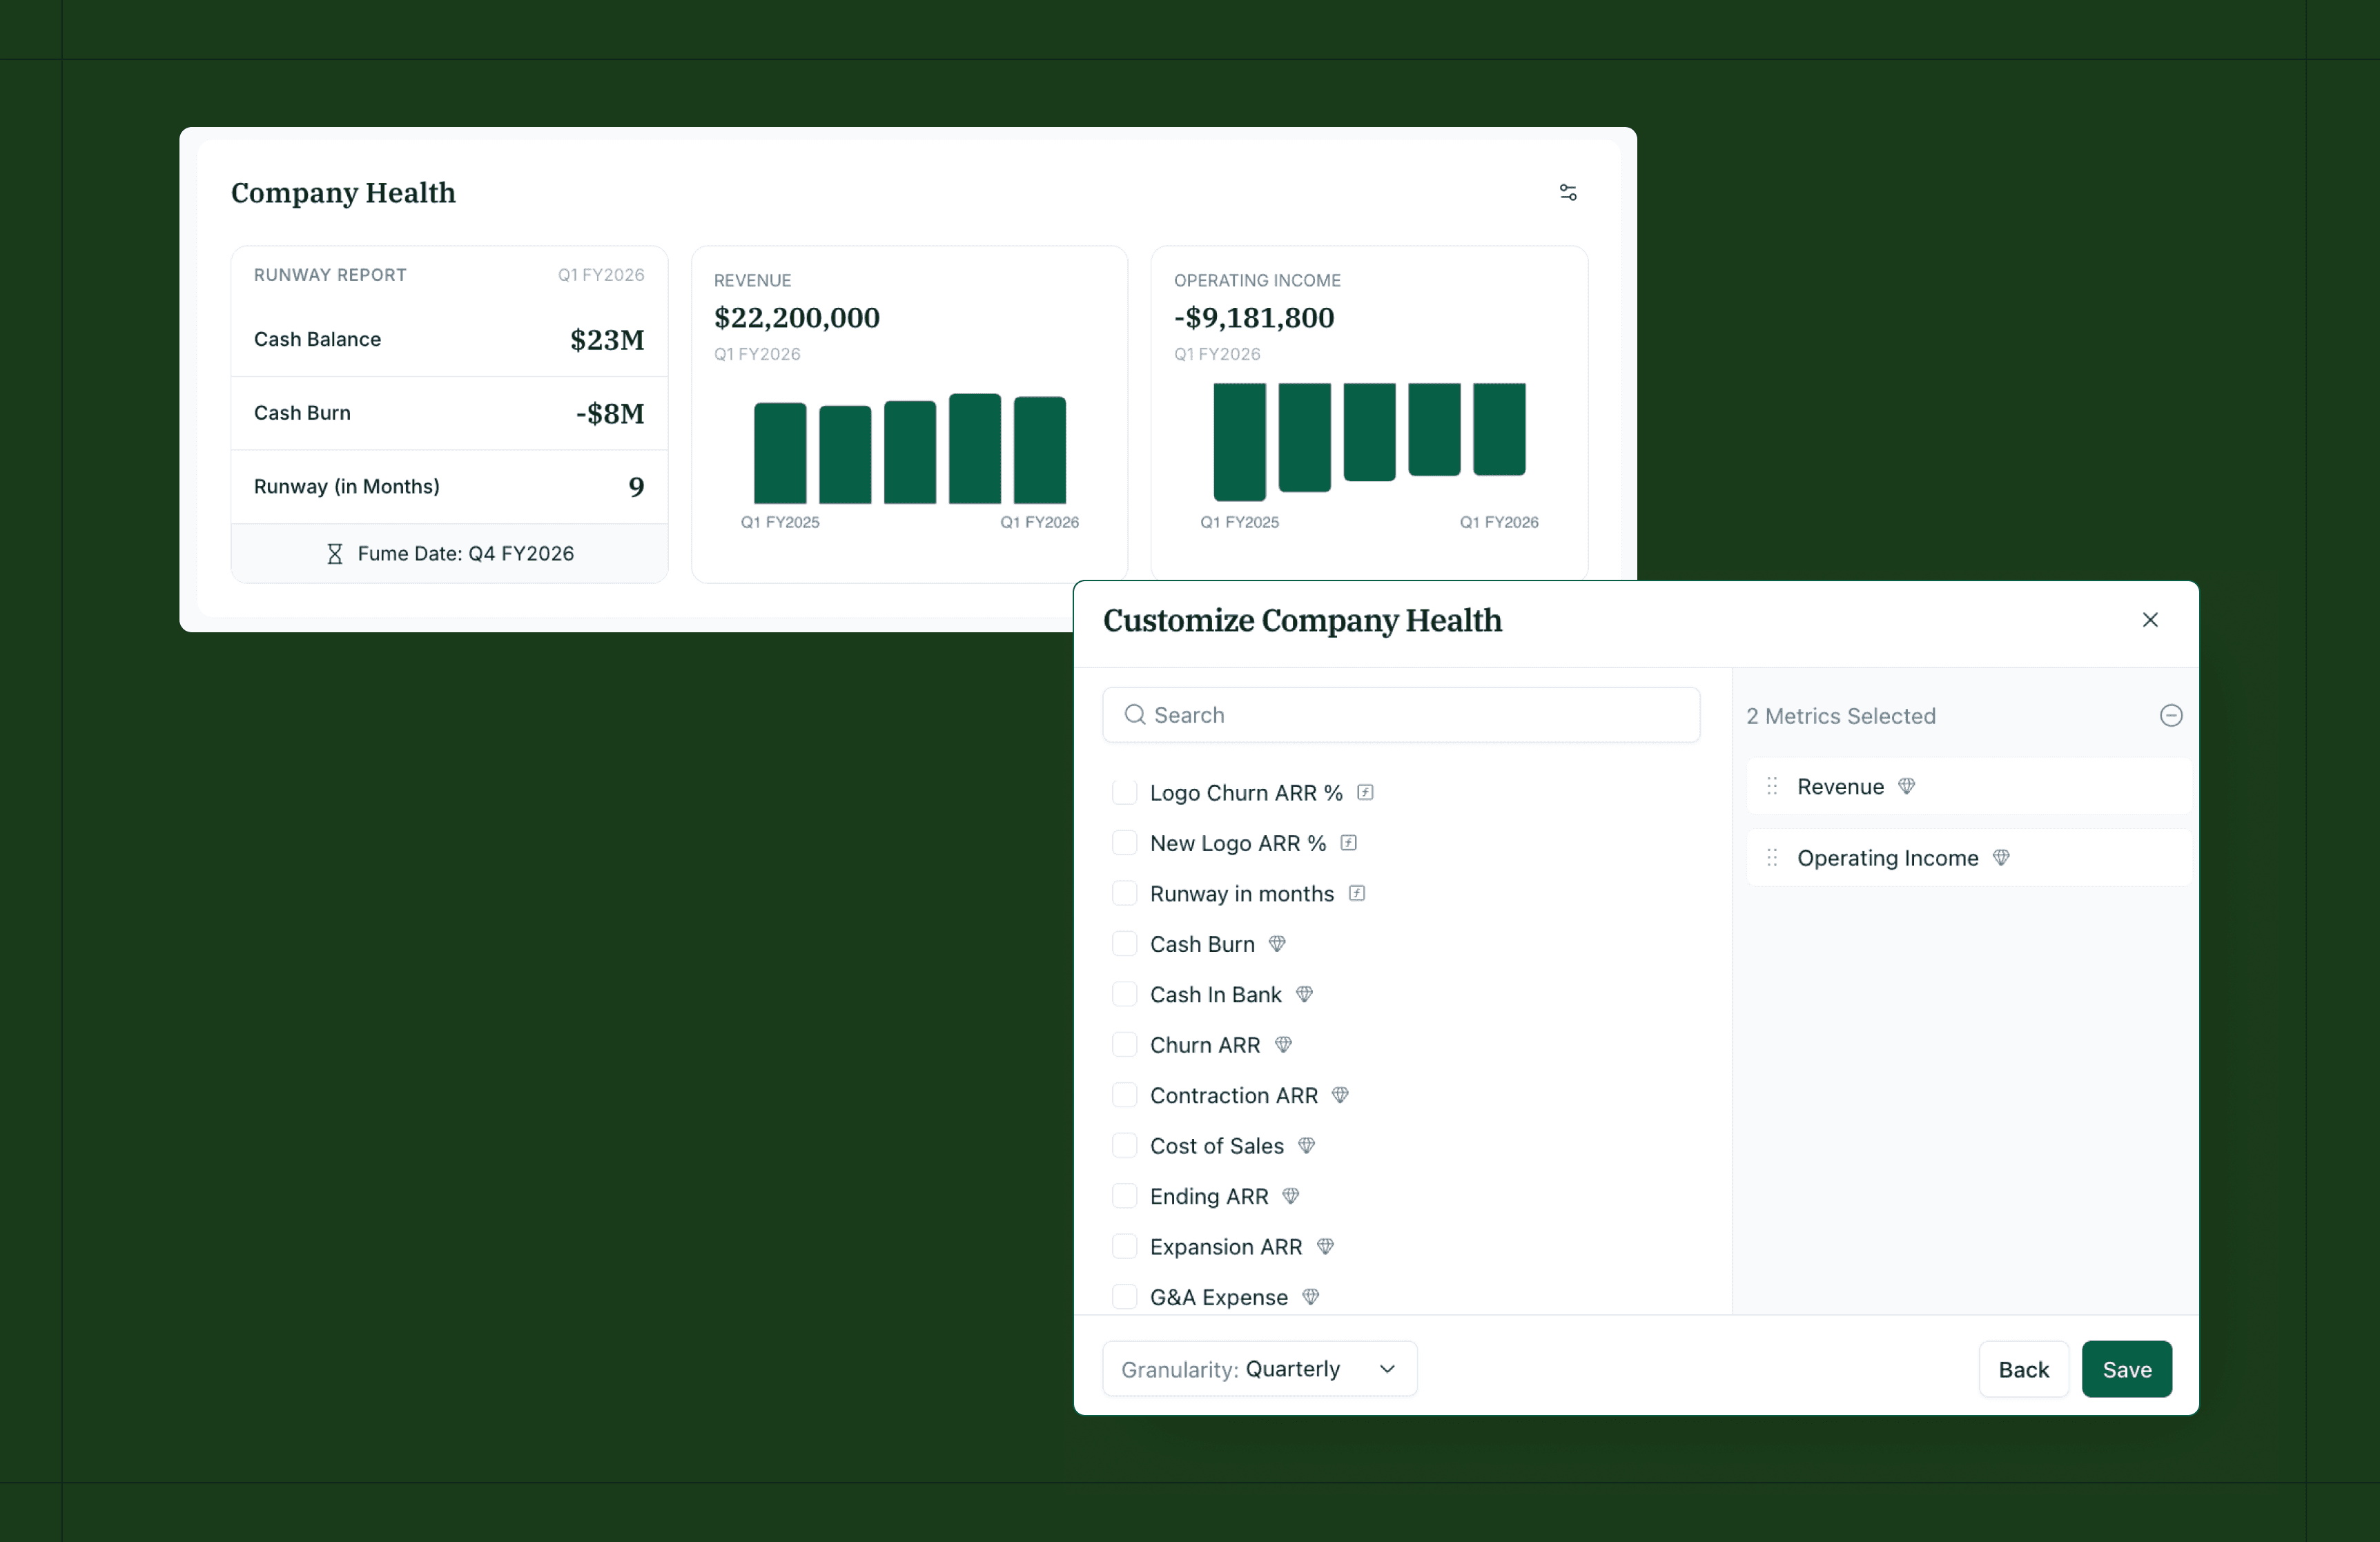Image resolution: width=2380 pixels, height=1542 pixels.
Task: Click diamond icon beside Cash Burn option
Action: pyautogui.click(x=1276, y=944)
